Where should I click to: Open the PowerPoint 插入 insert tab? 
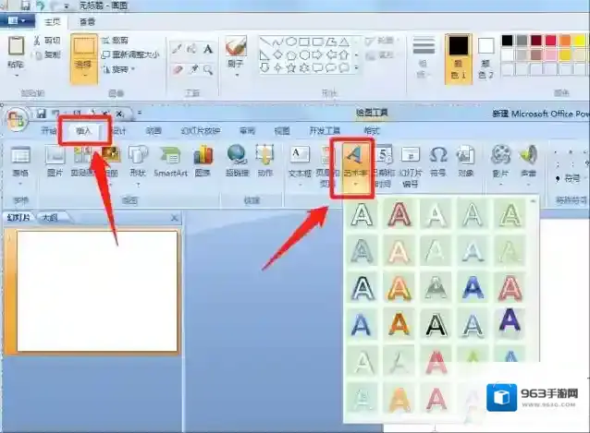(x=84, y=131)
